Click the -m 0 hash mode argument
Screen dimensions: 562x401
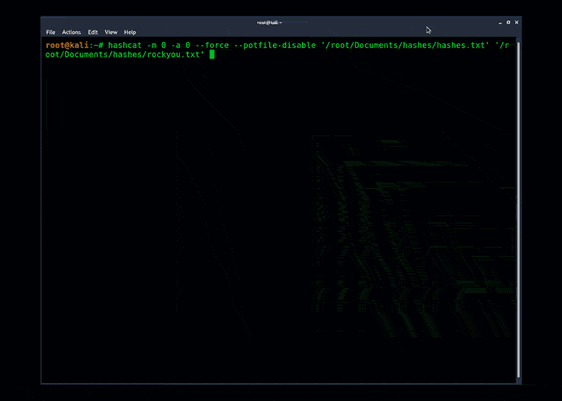158,46
